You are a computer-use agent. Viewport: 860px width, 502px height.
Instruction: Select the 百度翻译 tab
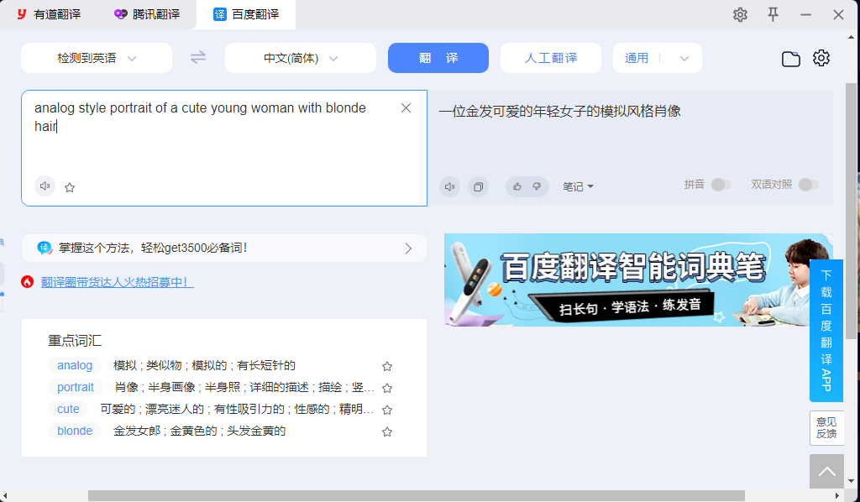pos(246,14)
